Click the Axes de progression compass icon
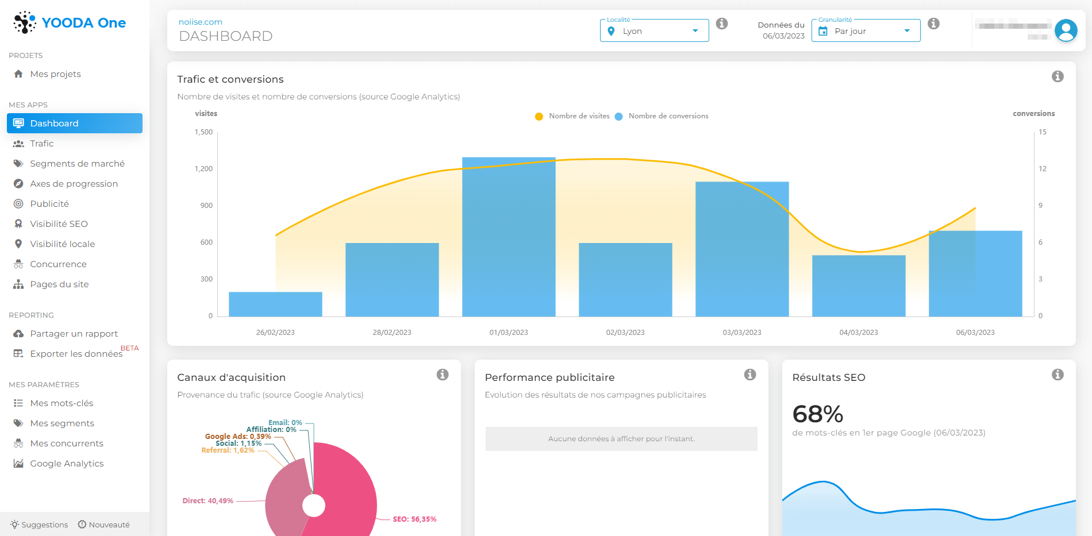Screen dimensions: 1092x536 pyautogui.click(x=18, y=184)
